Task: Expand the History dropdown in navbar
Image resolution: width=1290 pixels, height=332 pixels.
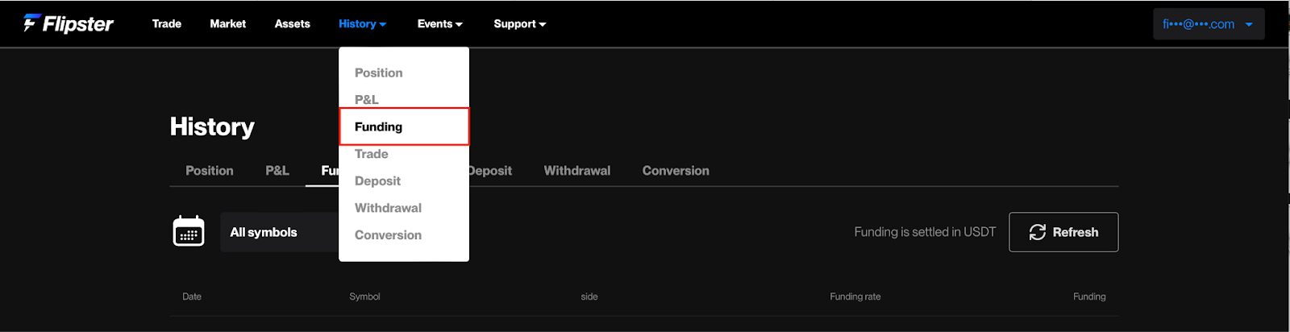Action: coord(362,24)
